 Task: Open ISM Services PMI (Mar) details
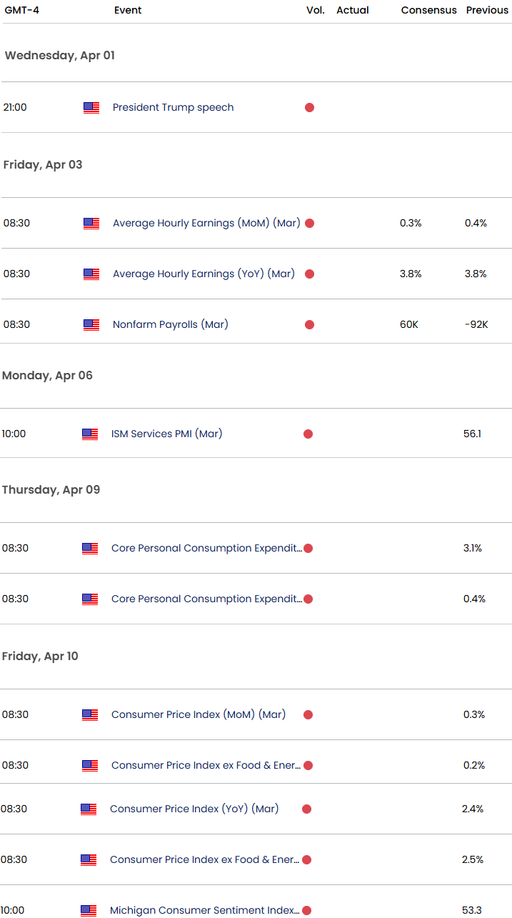166,434
